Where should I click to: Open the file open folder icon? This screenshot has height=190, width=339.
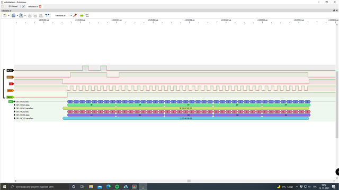pos(13,15)
